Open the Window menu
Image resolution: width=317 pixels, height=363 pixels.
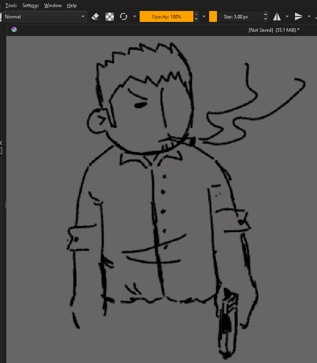53,5
